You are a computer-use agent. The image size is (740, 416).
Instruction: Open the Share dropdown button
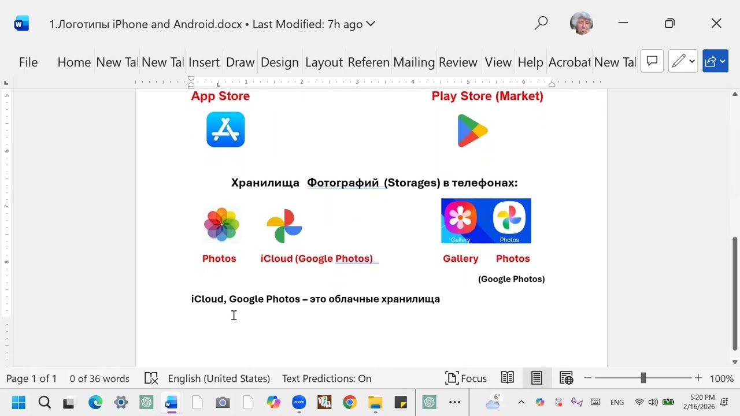(715, 61)
